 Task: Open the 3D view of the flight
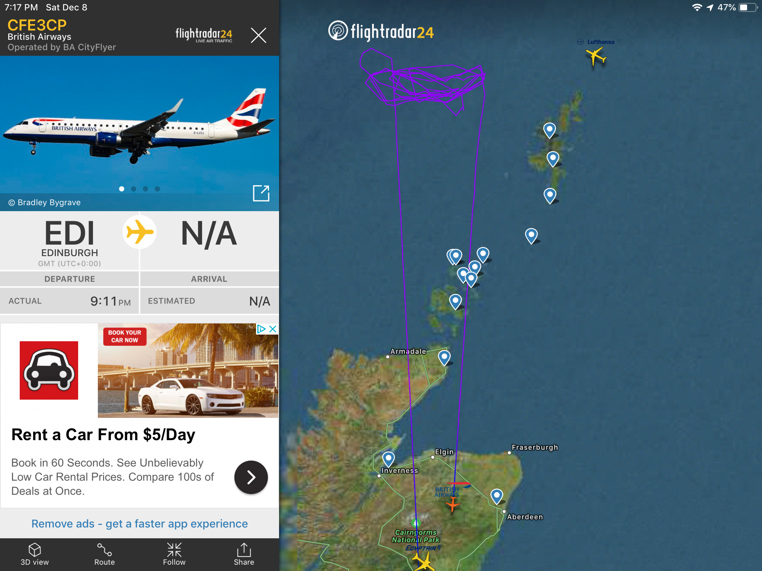click(35, 554)
